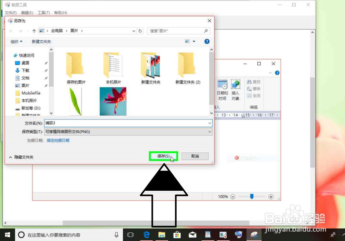Click the 指定拍摄日期 link
Image resolution: width=345 pixels, height=241 pixels.
(58, 141)
